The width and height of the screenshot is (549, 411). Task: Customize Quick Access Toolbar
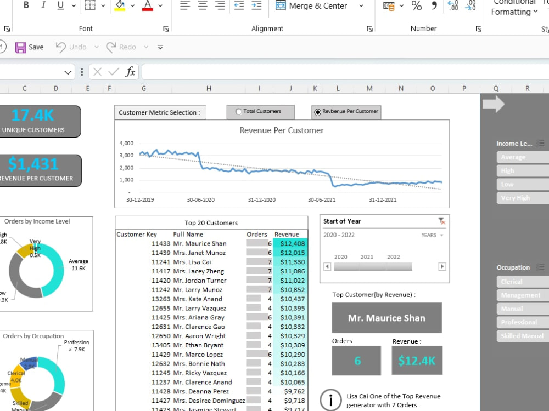click(160, 47)
